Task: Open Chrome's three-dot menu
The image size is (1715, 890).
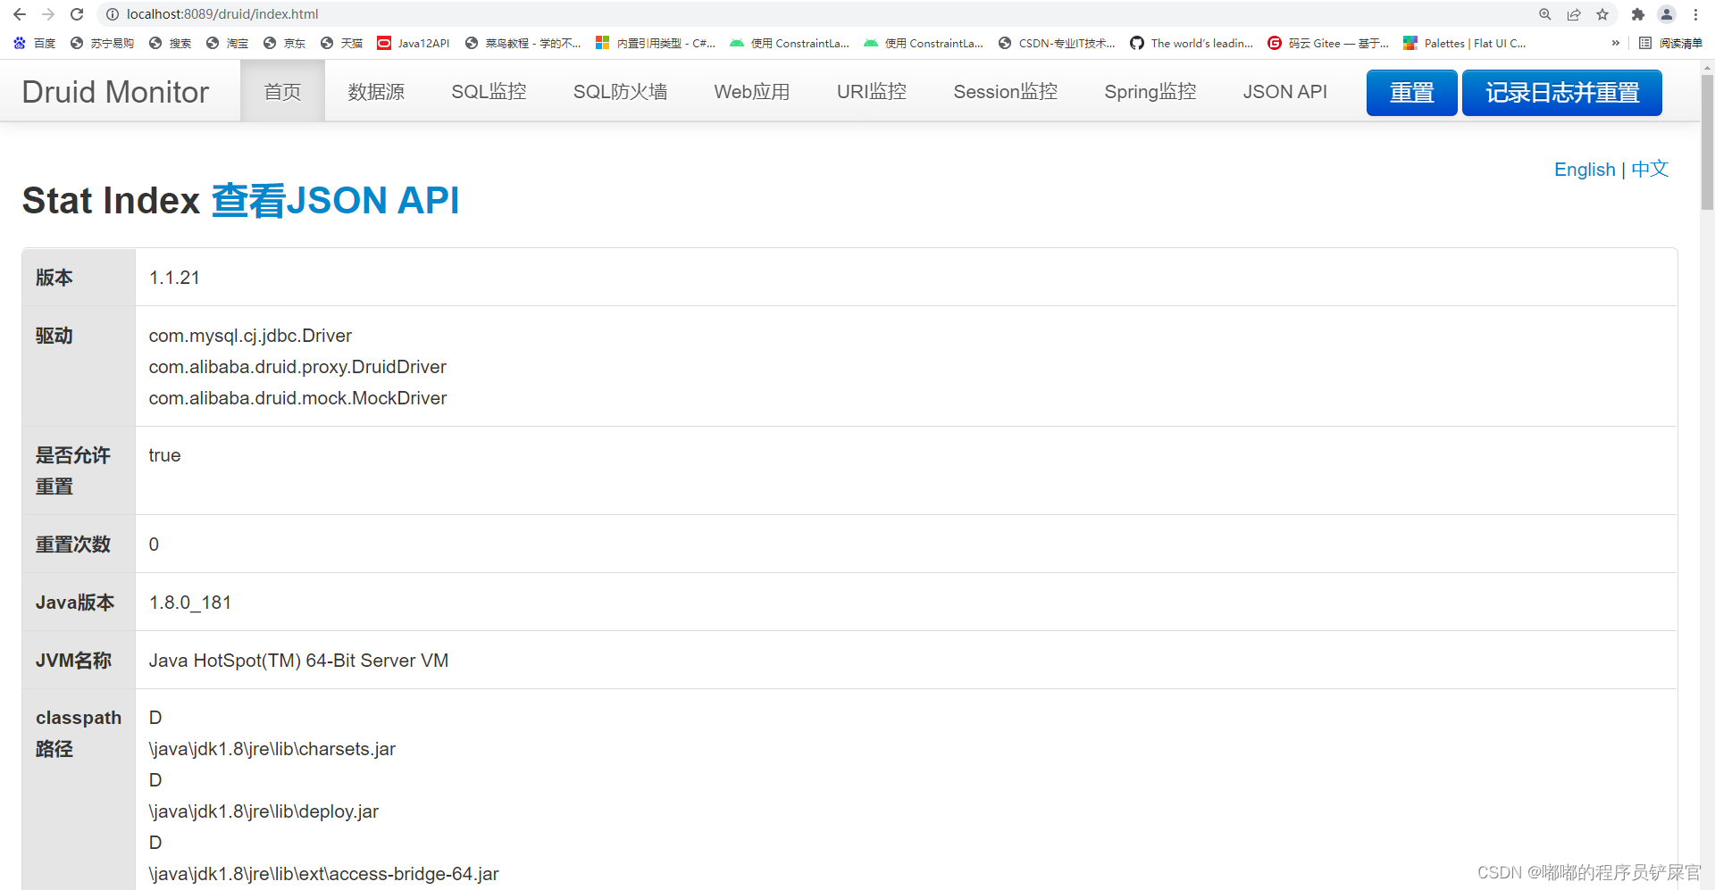Action: point(1695,14)
